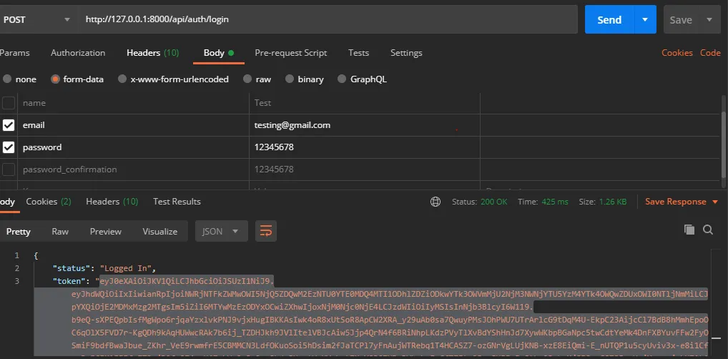The image size is (728, 359).
Task: Click the globe network icon near Status
Action: [436, 202]
